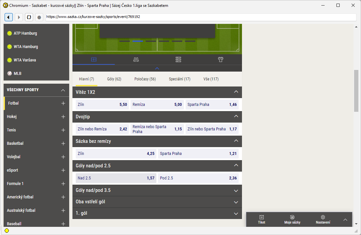The image size is (361, 235).
Task: Click the page vertical scrollbar thumb
Action: 356,91
